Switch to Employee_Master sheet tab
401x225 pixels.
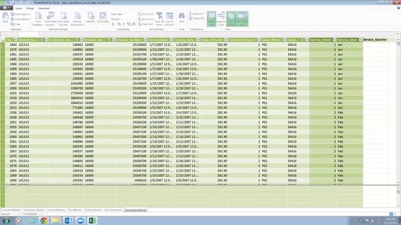pos(34,210)
